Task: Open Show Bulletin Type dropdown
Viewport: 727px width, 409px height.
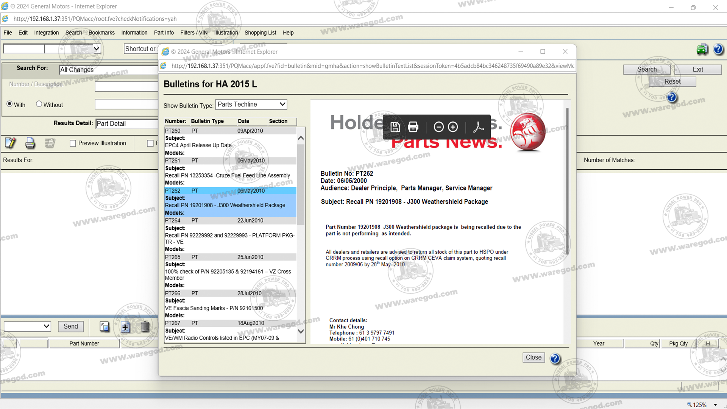Action: [251, 105]
